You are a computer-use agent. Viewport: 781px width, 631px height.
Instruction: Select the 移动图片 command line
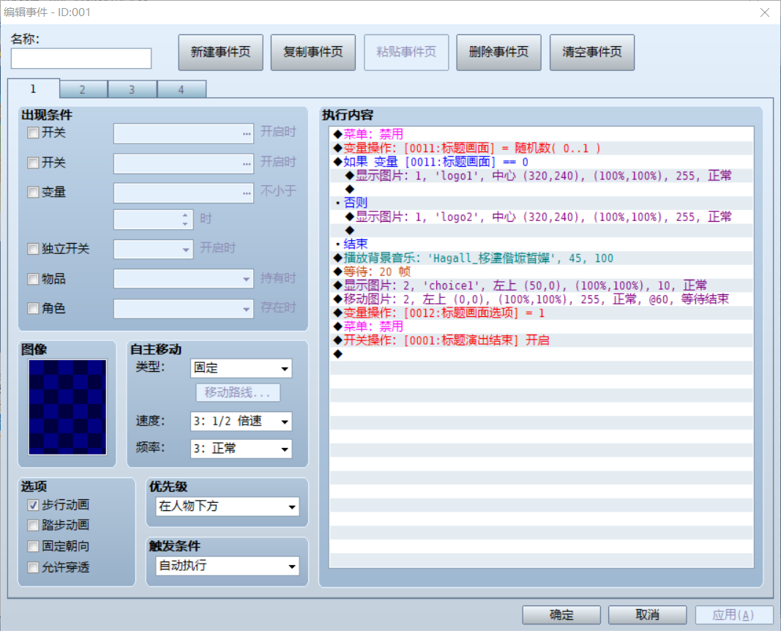point(542,299)
